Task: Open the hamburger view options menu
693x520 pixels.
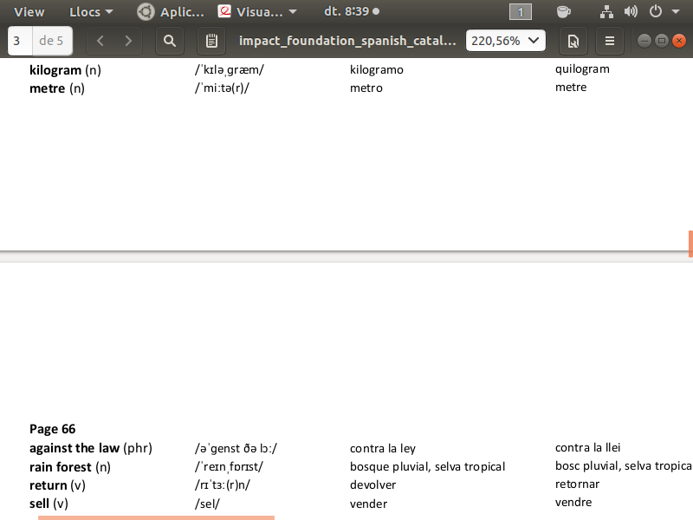Action: [x=610, y=41]
